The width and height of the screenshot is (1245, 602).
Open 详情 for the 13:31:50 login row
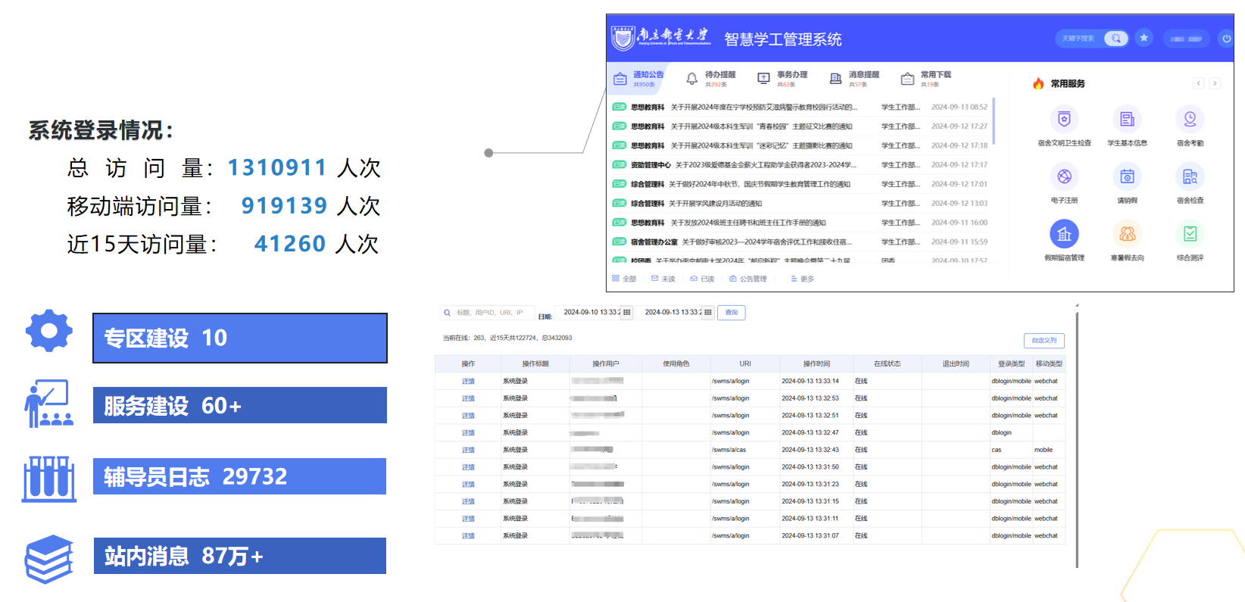pos(468,467)
